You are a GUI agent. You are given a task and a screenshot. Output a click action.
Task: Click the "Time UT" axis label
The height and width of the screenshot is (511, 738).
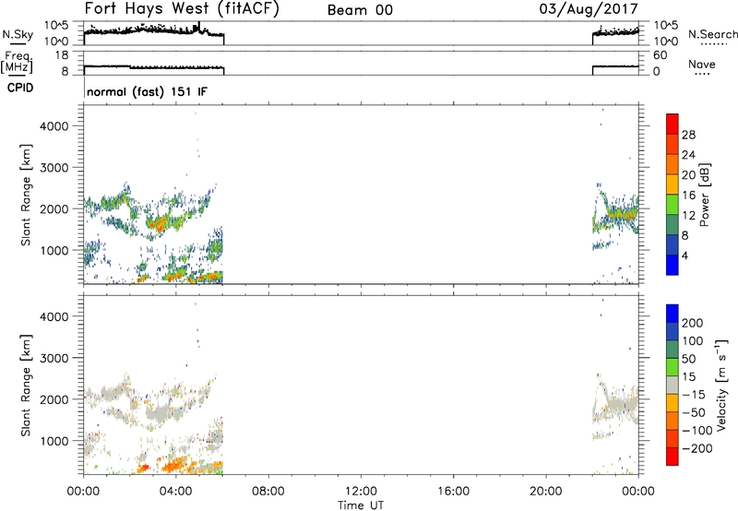pos(361,505)
